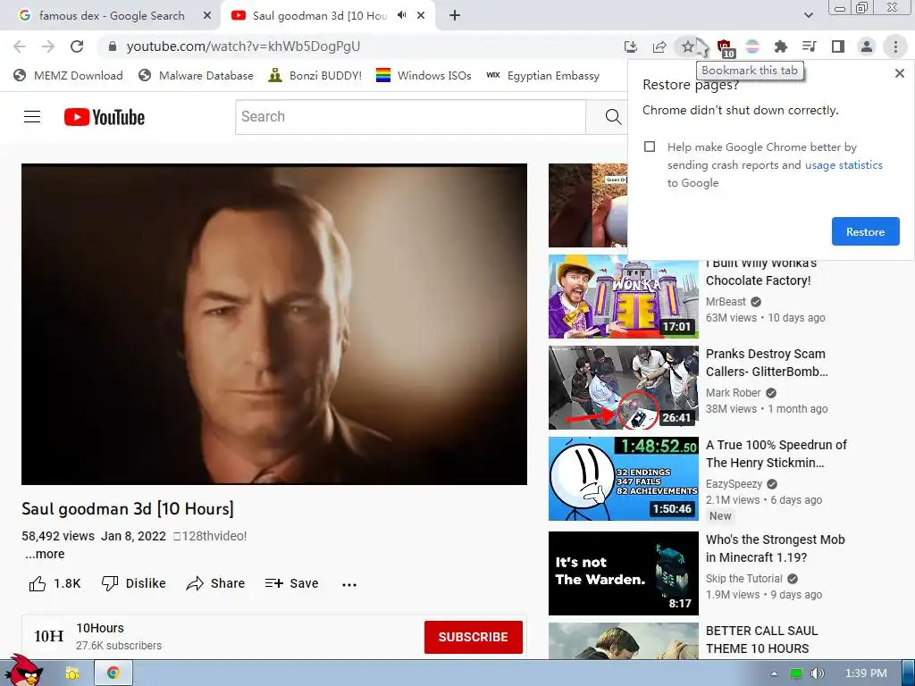The height and width of the screenshot is (686, 915).
Task: Expand description with ...more
Action: [x=45, y=554]
